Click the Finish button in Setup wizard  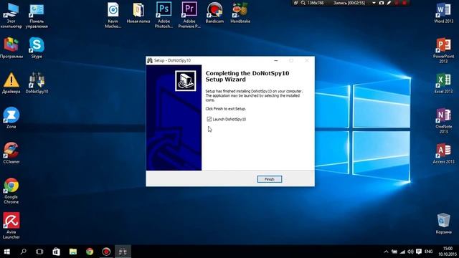pos(270,179)
